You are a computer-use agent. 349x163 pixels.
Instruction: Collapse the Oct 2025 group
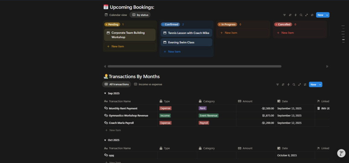coord(105,140)
